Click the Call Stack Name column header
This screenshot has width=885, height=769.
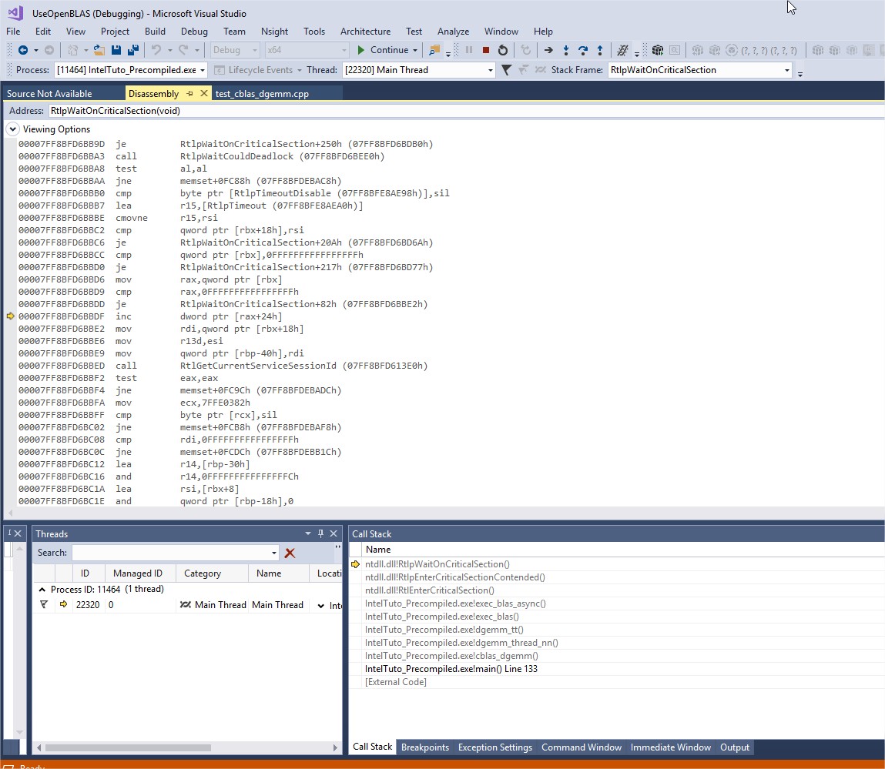point(377,550)
